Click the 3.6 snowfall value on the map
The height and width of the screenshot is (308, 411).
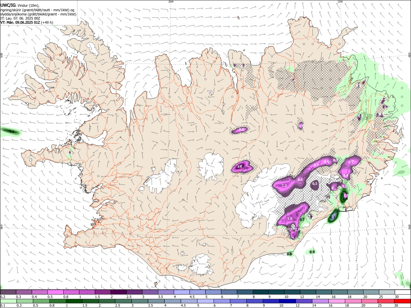click(239, 167)
